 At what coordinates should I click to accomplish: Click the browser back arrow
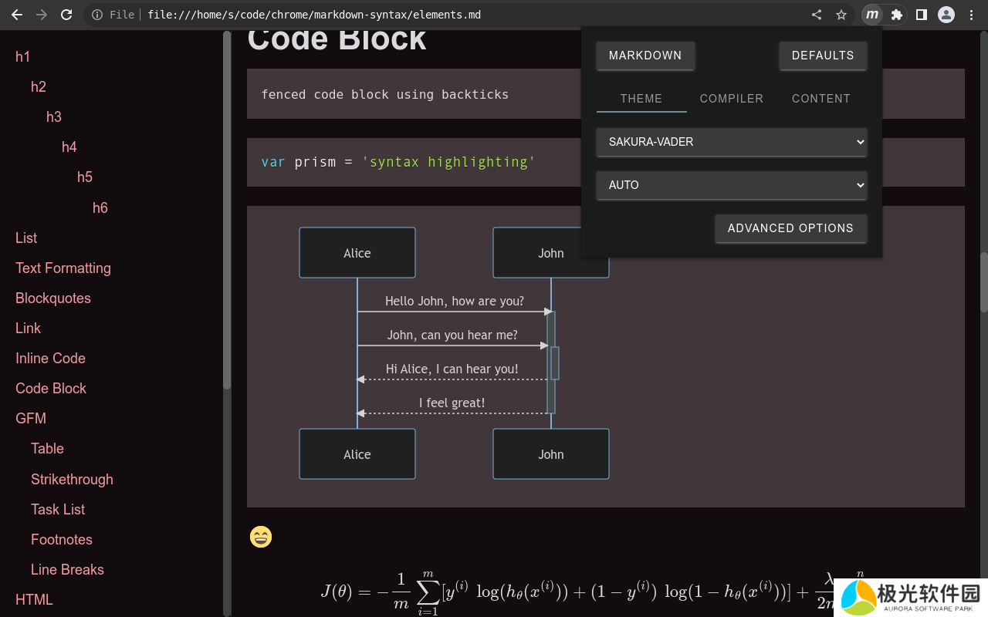tap(17, 15)
